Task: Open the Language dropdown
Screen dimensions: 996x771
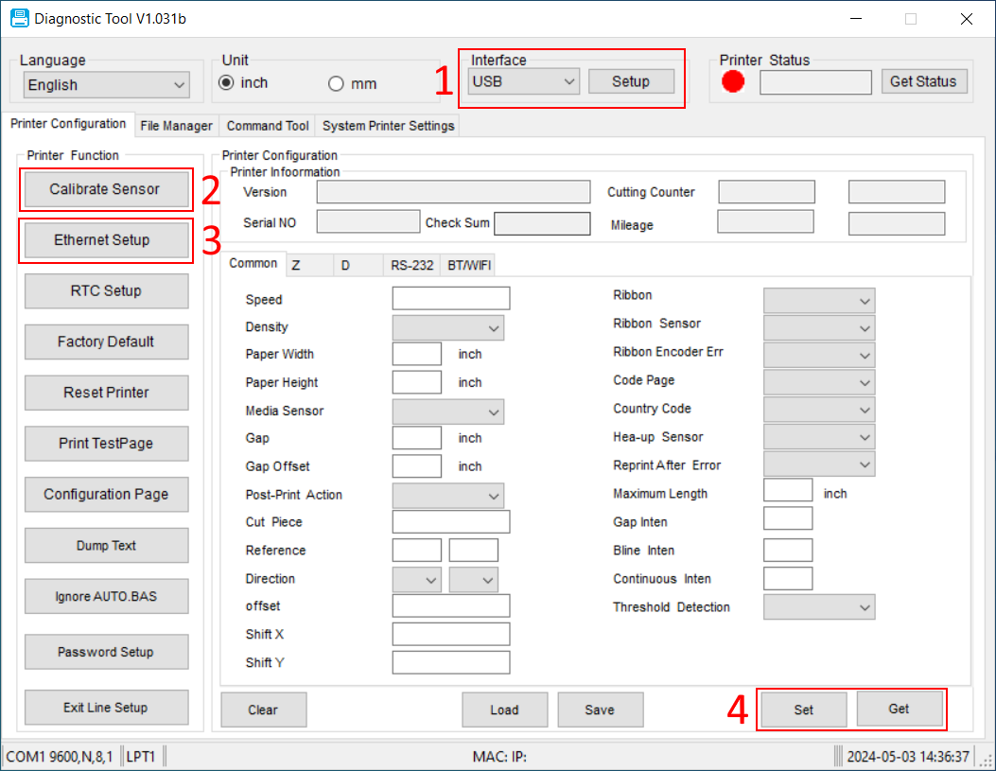Action: point(107,85)
